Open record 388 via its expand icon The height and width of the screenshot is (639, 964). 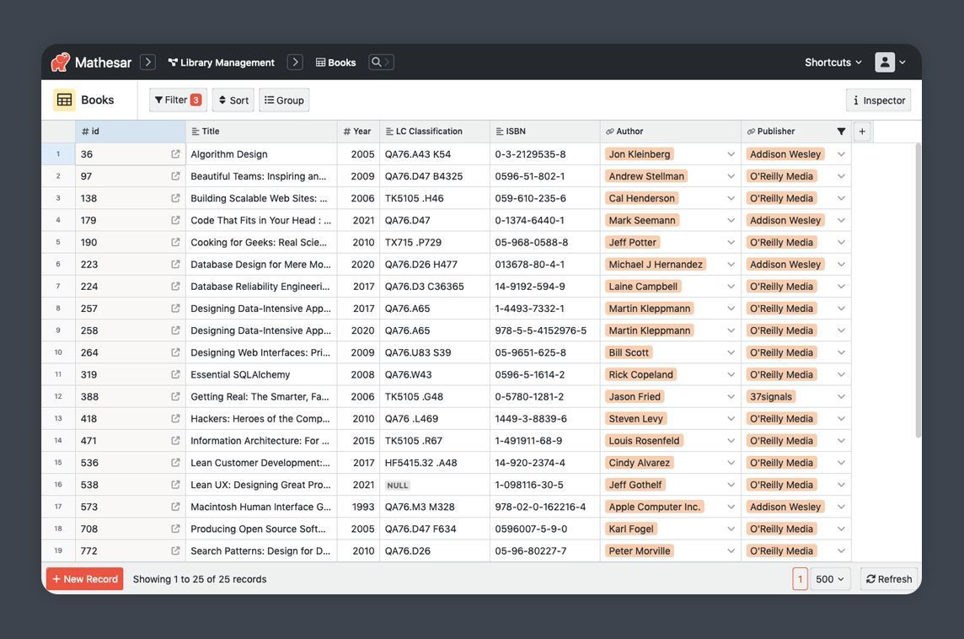tap(176, 397)
